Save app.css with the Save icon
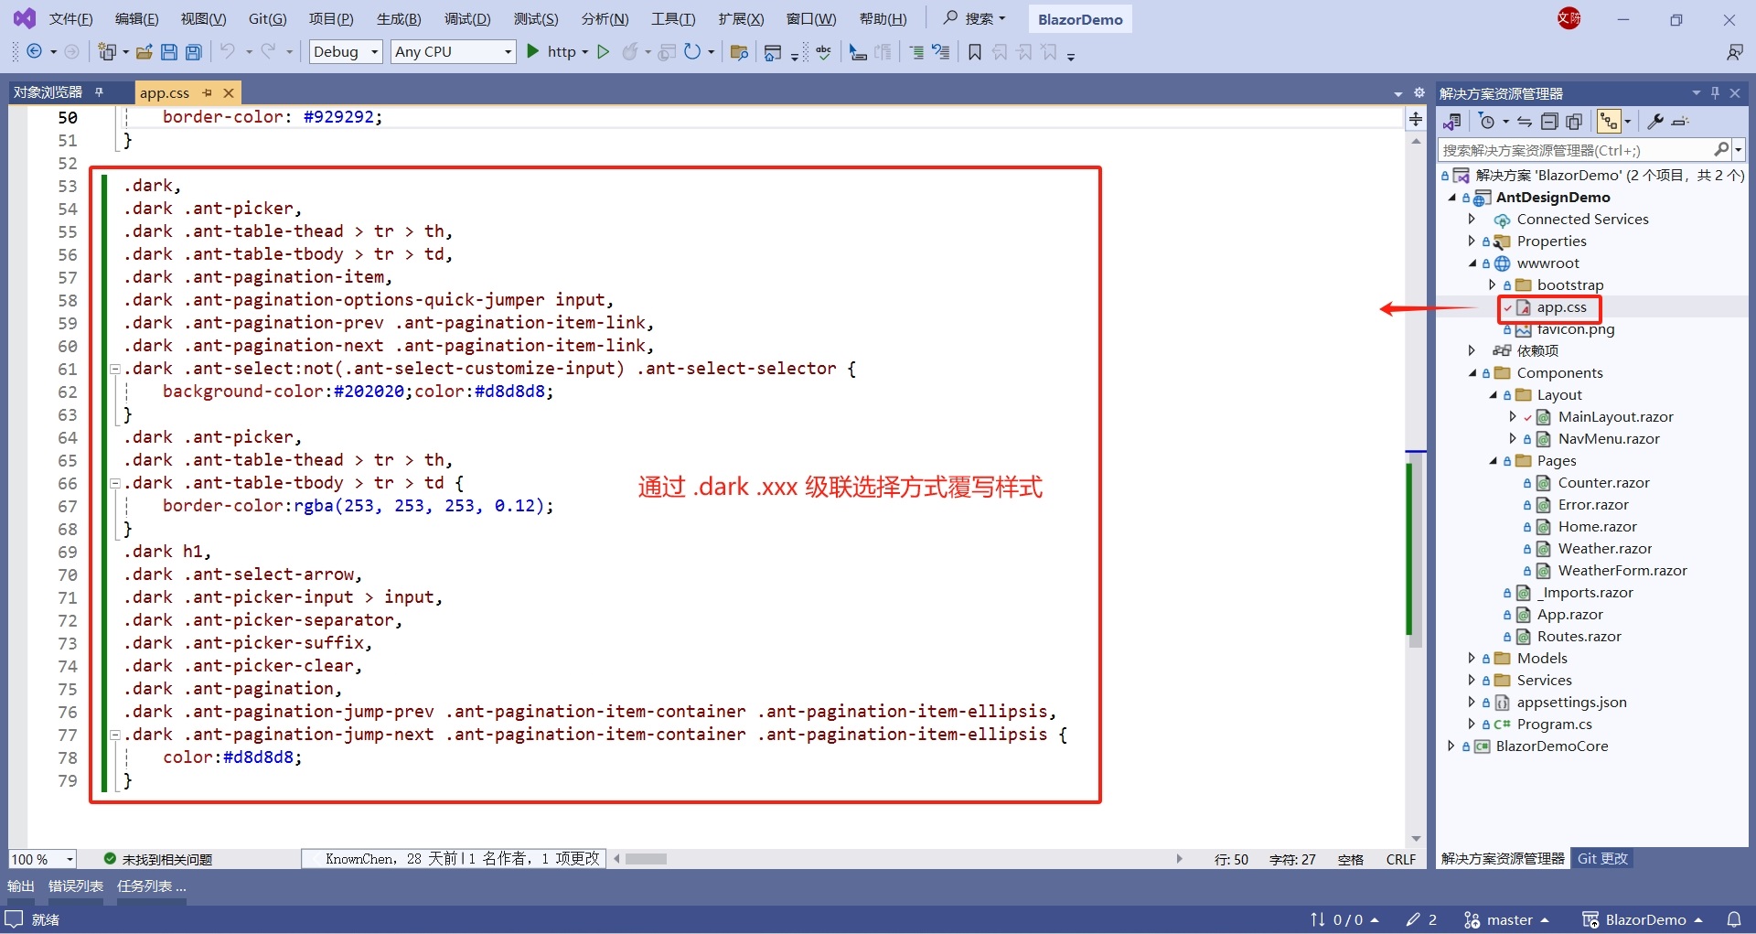 click(x=169, y=52)
